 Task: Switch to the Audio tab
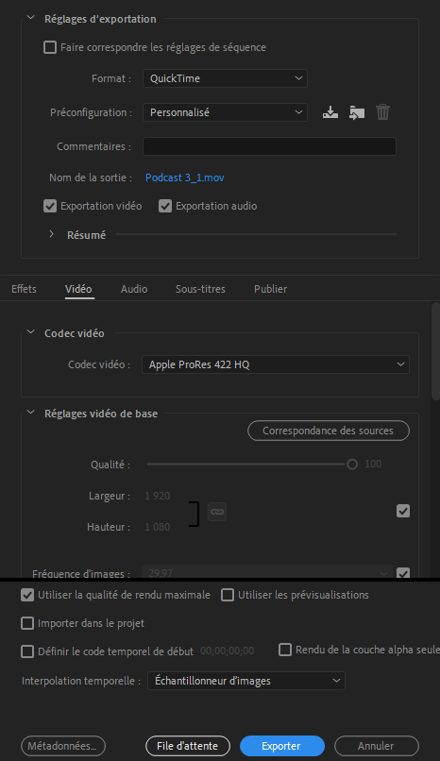click(134, 289)
